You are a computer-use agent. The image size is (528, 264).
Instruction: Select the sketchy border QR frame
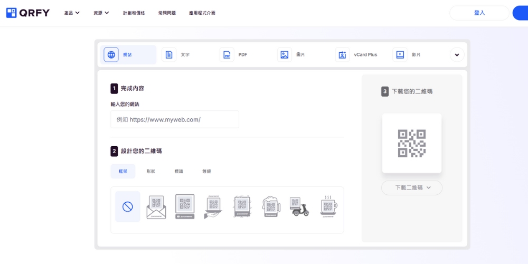coord(242,207)
